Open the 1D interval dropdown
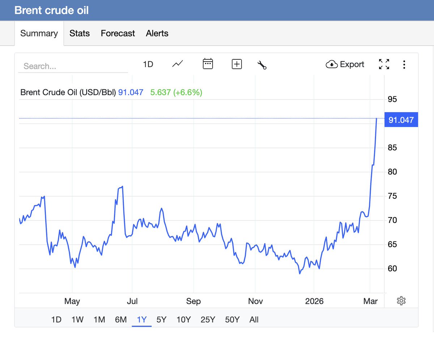 click(148, 64)
